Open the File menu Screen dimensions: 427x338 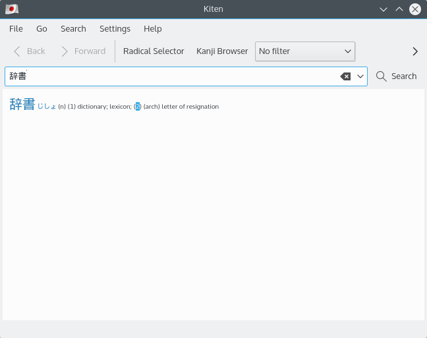16,29
